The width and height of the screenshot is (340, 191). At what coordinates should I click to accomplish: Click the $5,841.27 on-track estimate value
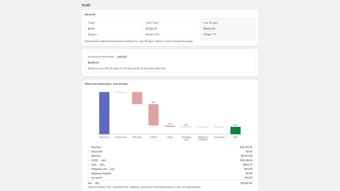93,62
